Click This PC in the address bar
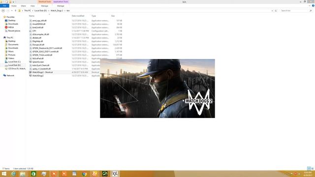This screenshot has width=315, height=177. click(x=28, y=11)
